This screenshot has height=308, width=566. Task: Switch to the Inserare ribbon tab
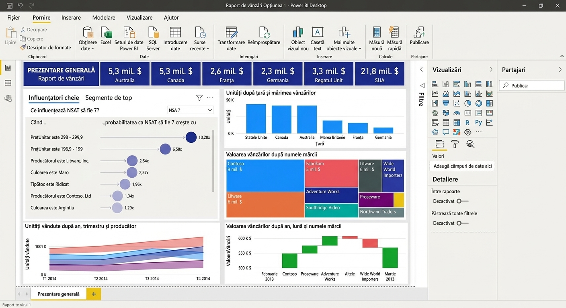pyautogui.click(x=71, y=18)
